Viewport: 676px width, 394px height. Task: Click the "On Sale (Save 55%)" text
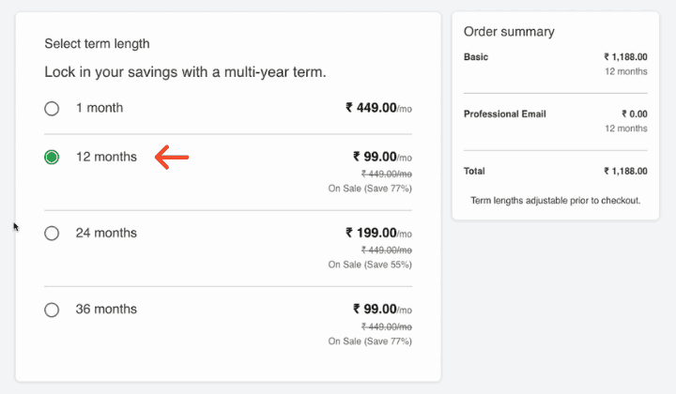tap(370, 265)
